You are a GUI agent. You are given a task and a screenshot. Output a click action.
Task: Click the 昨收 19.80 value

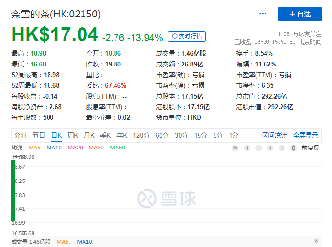tap(113, 64)
